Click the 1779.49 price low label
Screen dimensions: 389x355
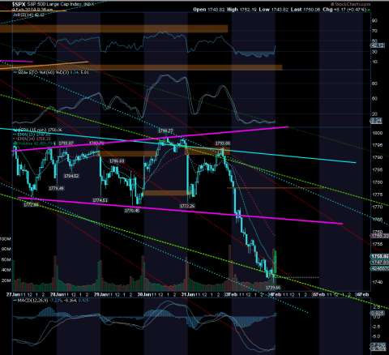point(56,188)
